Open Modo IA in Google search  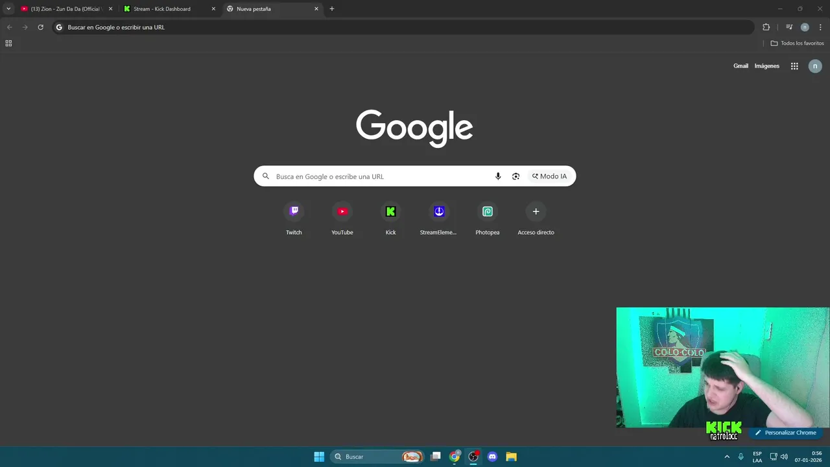tap(549, 176)
